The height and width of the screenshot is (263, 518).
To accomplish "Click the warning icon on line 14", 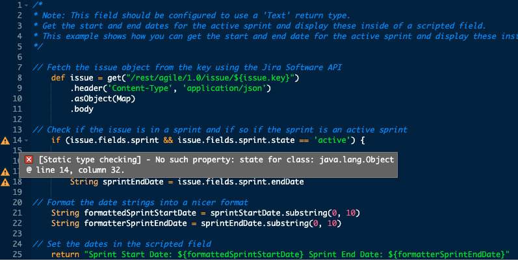I will (x=5, y=141).
